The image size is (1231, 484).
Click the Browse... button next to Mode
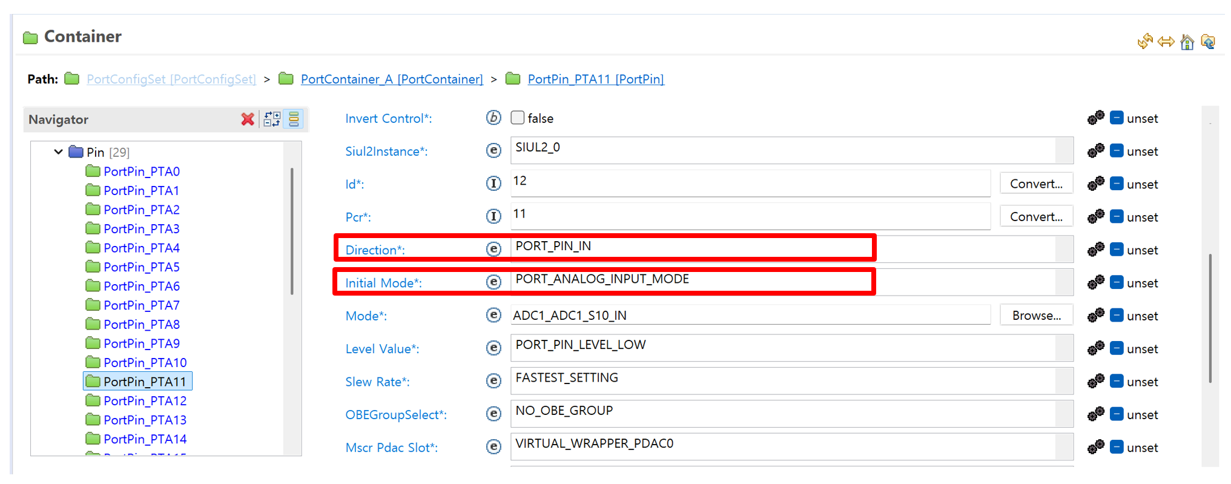[x=1036, y=316]
